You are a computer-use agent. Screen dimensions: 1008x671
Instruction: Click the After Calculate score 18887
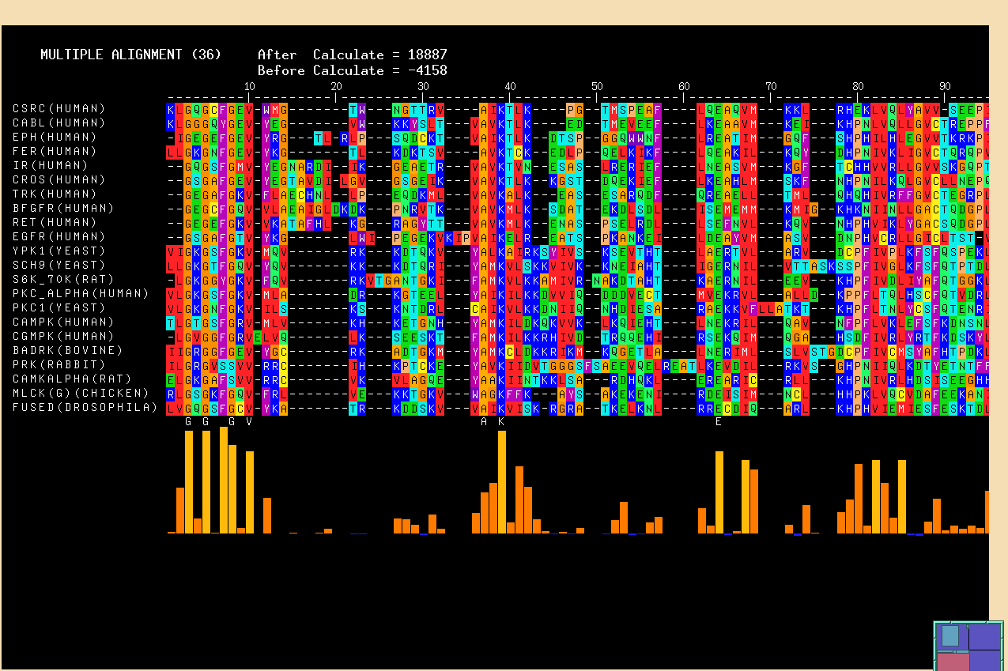[427, 55]
